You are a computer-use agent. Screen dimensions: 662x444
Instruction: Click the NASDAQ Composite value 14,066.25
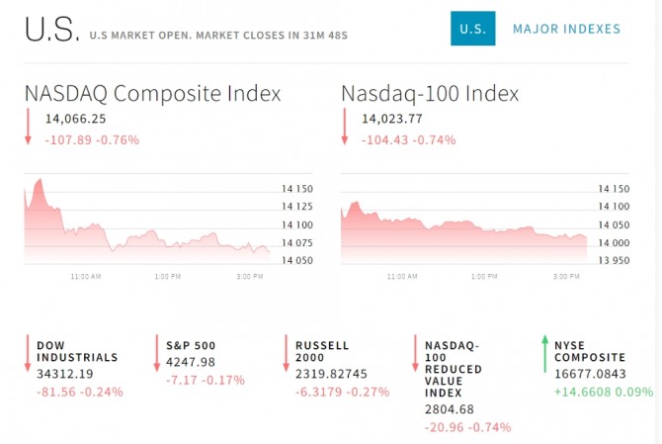[x=76, y=119]
